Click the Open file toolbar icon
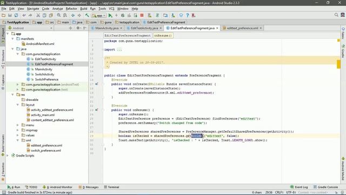 coord(3,15)
